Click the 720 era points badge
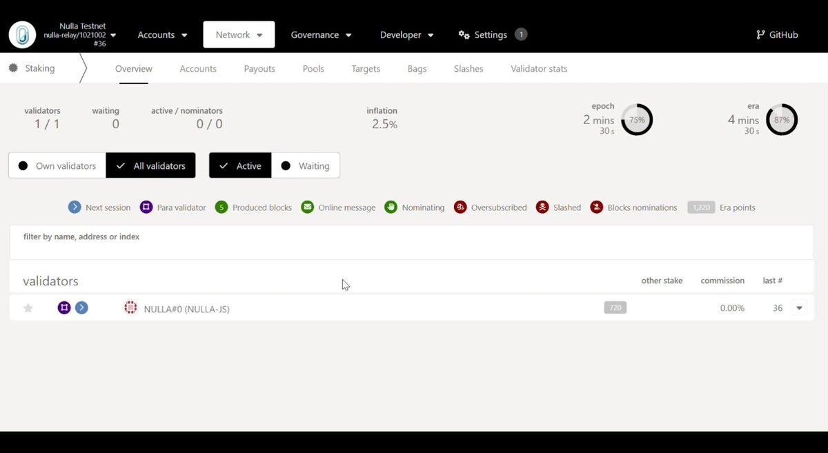Image resolution: width=828 pixels, height=453 pixels. click(615, 308)
